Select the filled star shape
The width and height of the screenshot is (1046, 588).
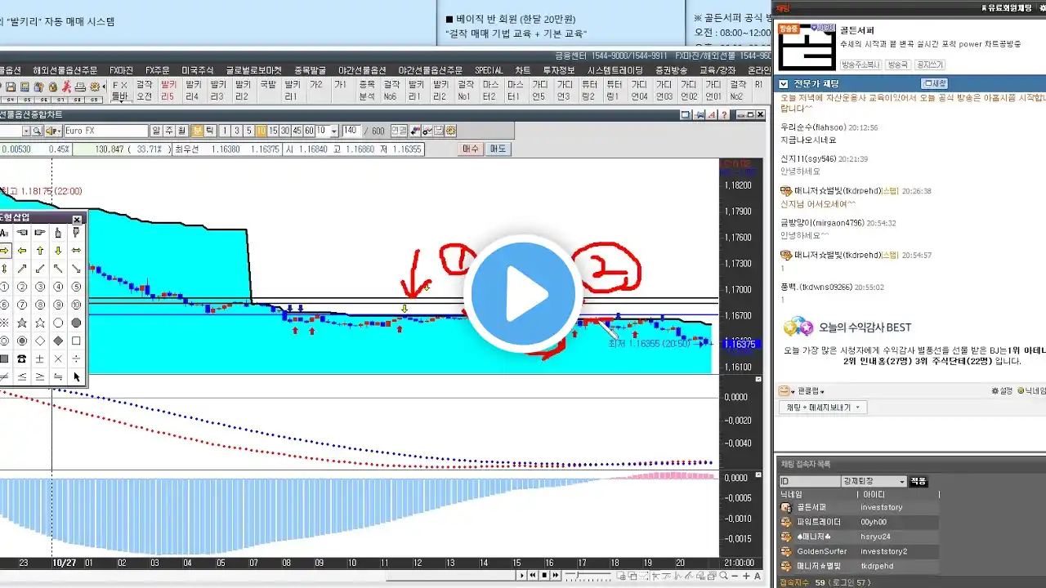coord(22,323)
